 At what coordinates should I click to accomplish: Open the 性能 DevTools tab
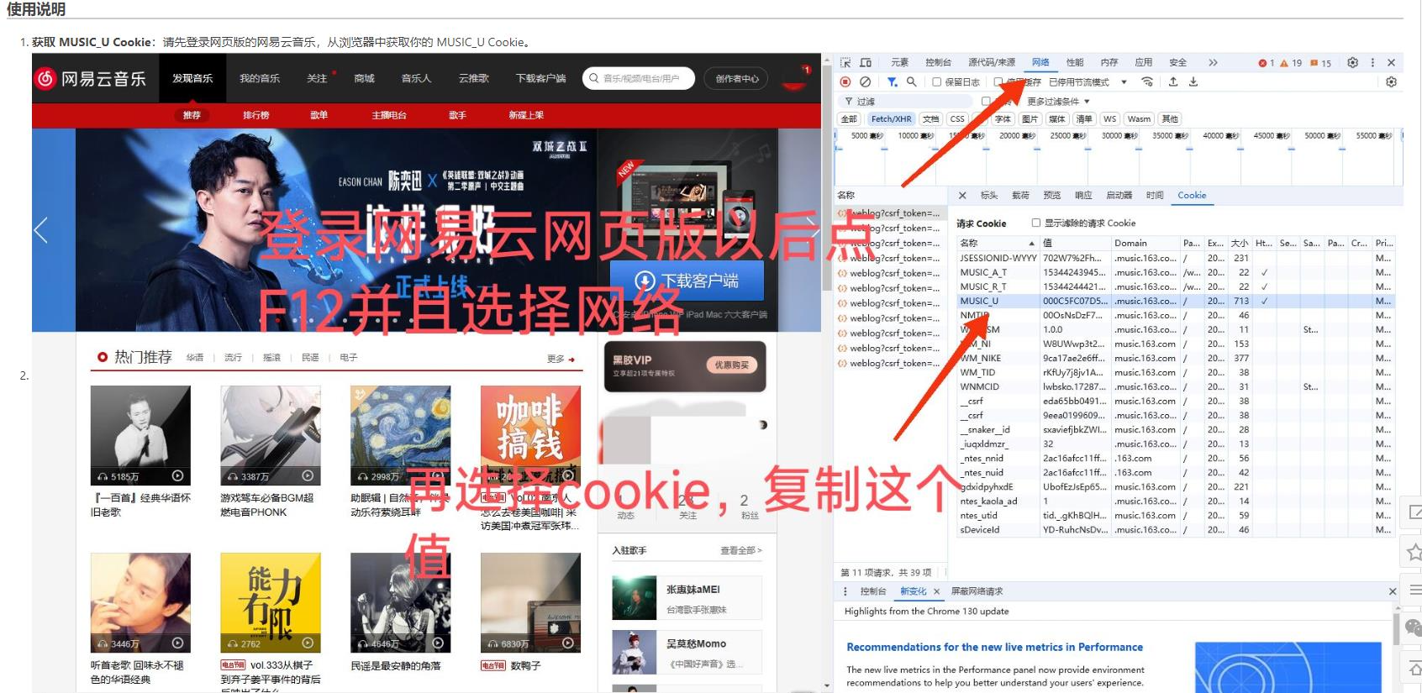coord(1075,63)
